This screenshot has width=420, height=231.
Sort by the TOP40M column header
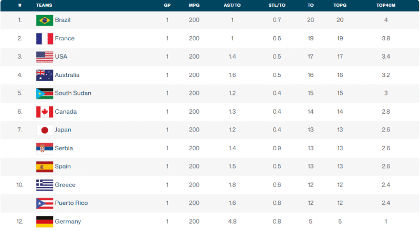pos(386,5)
